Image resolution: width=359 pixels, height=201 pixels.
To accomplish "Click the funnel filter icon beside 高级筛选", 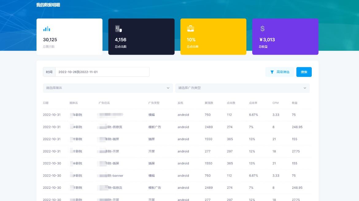I will 272,72.
